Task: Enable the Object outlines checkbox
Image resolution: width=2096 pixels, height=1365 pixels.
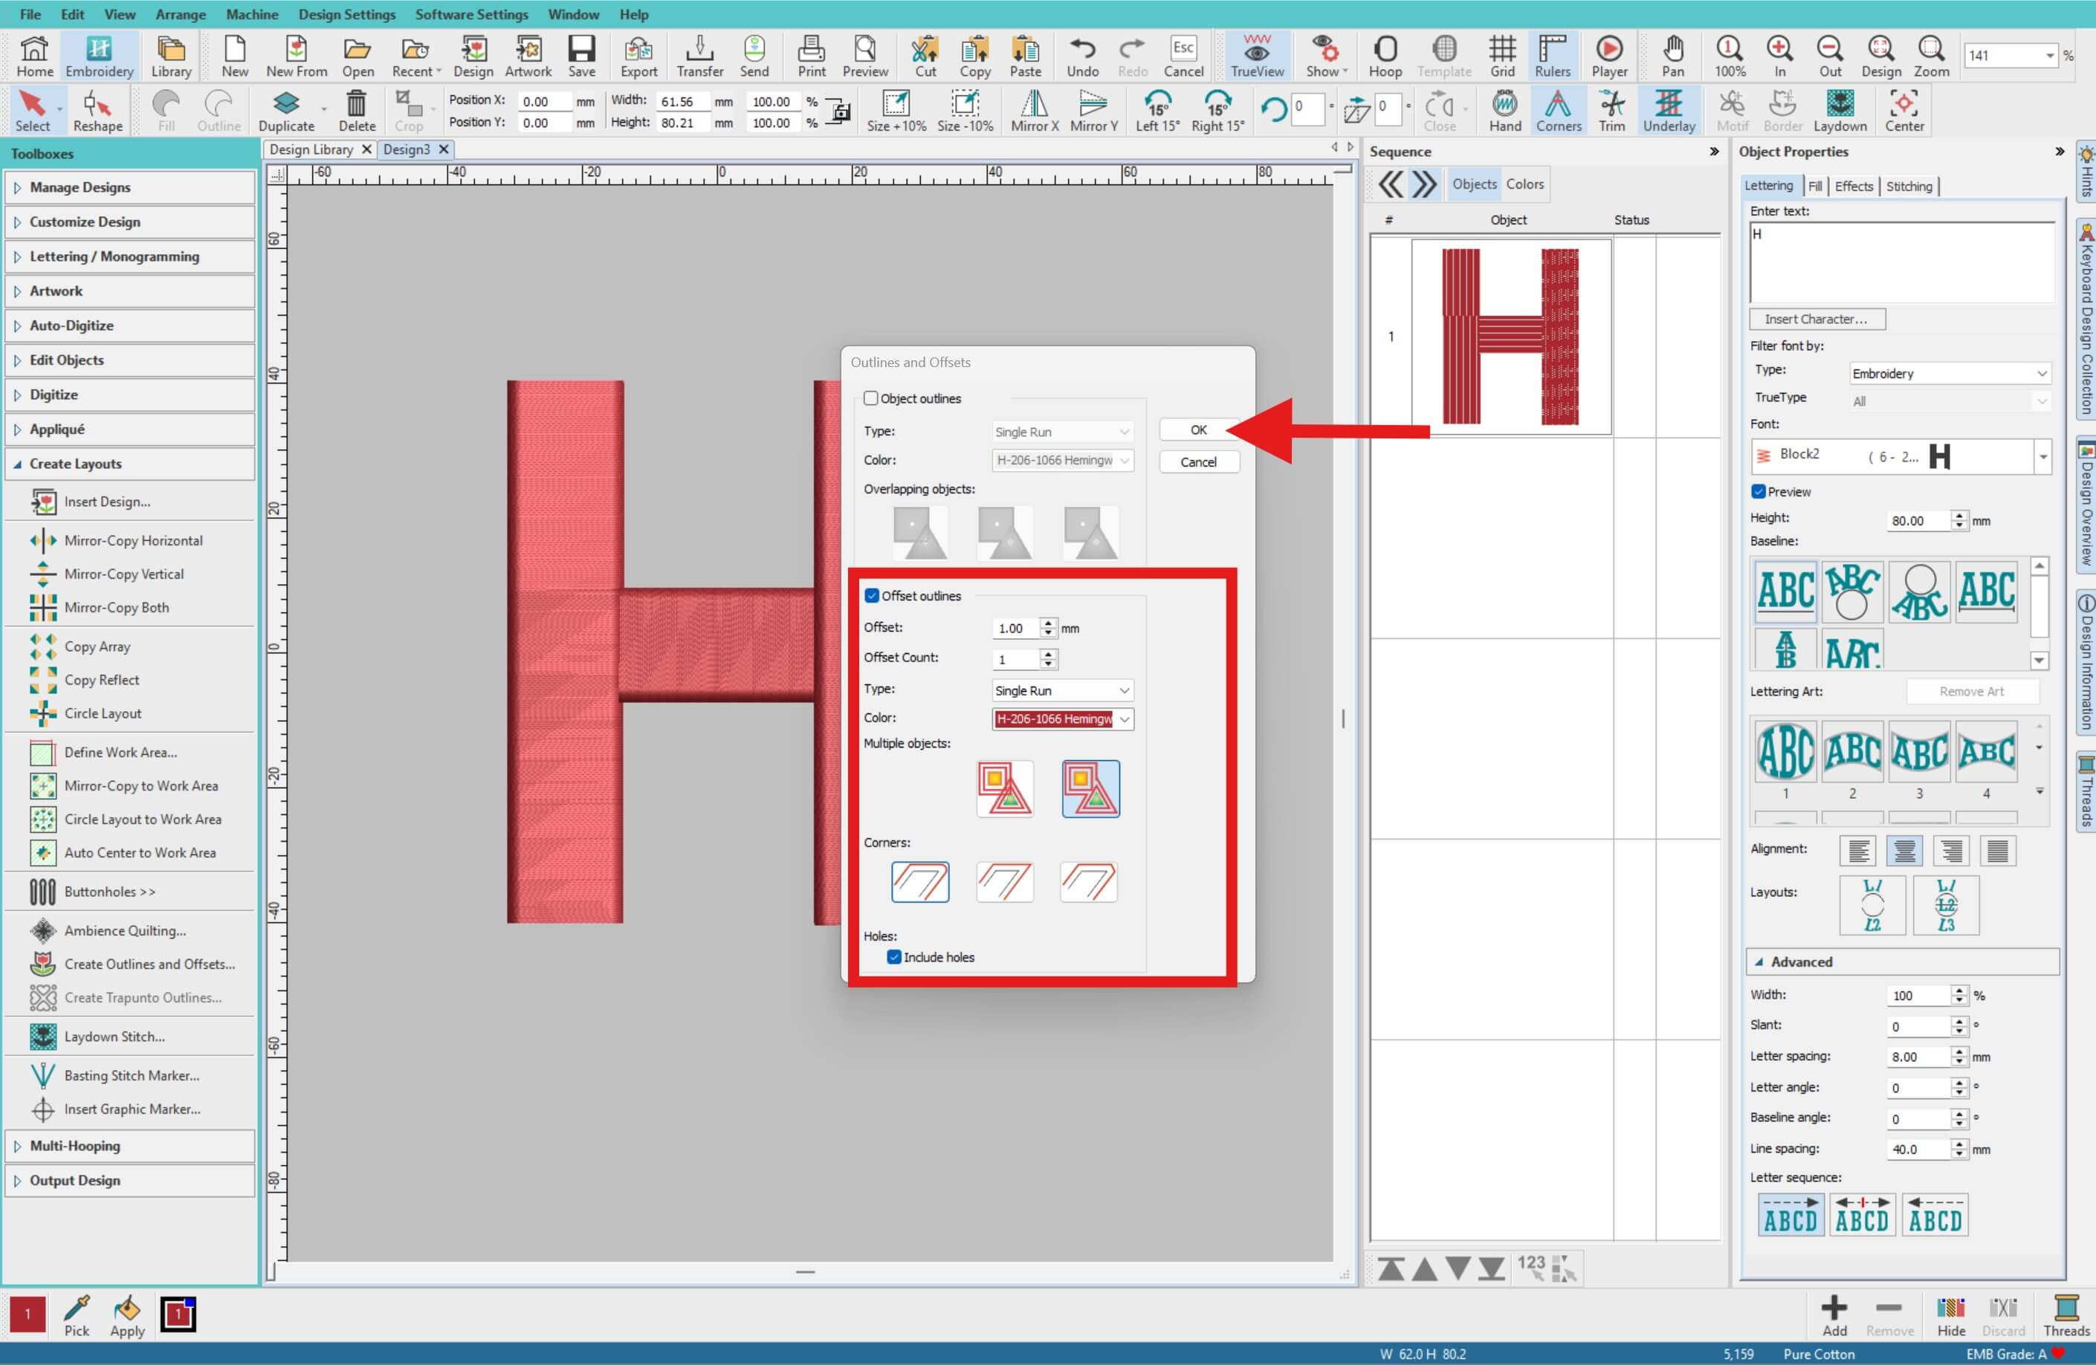Action: point(871,398)
